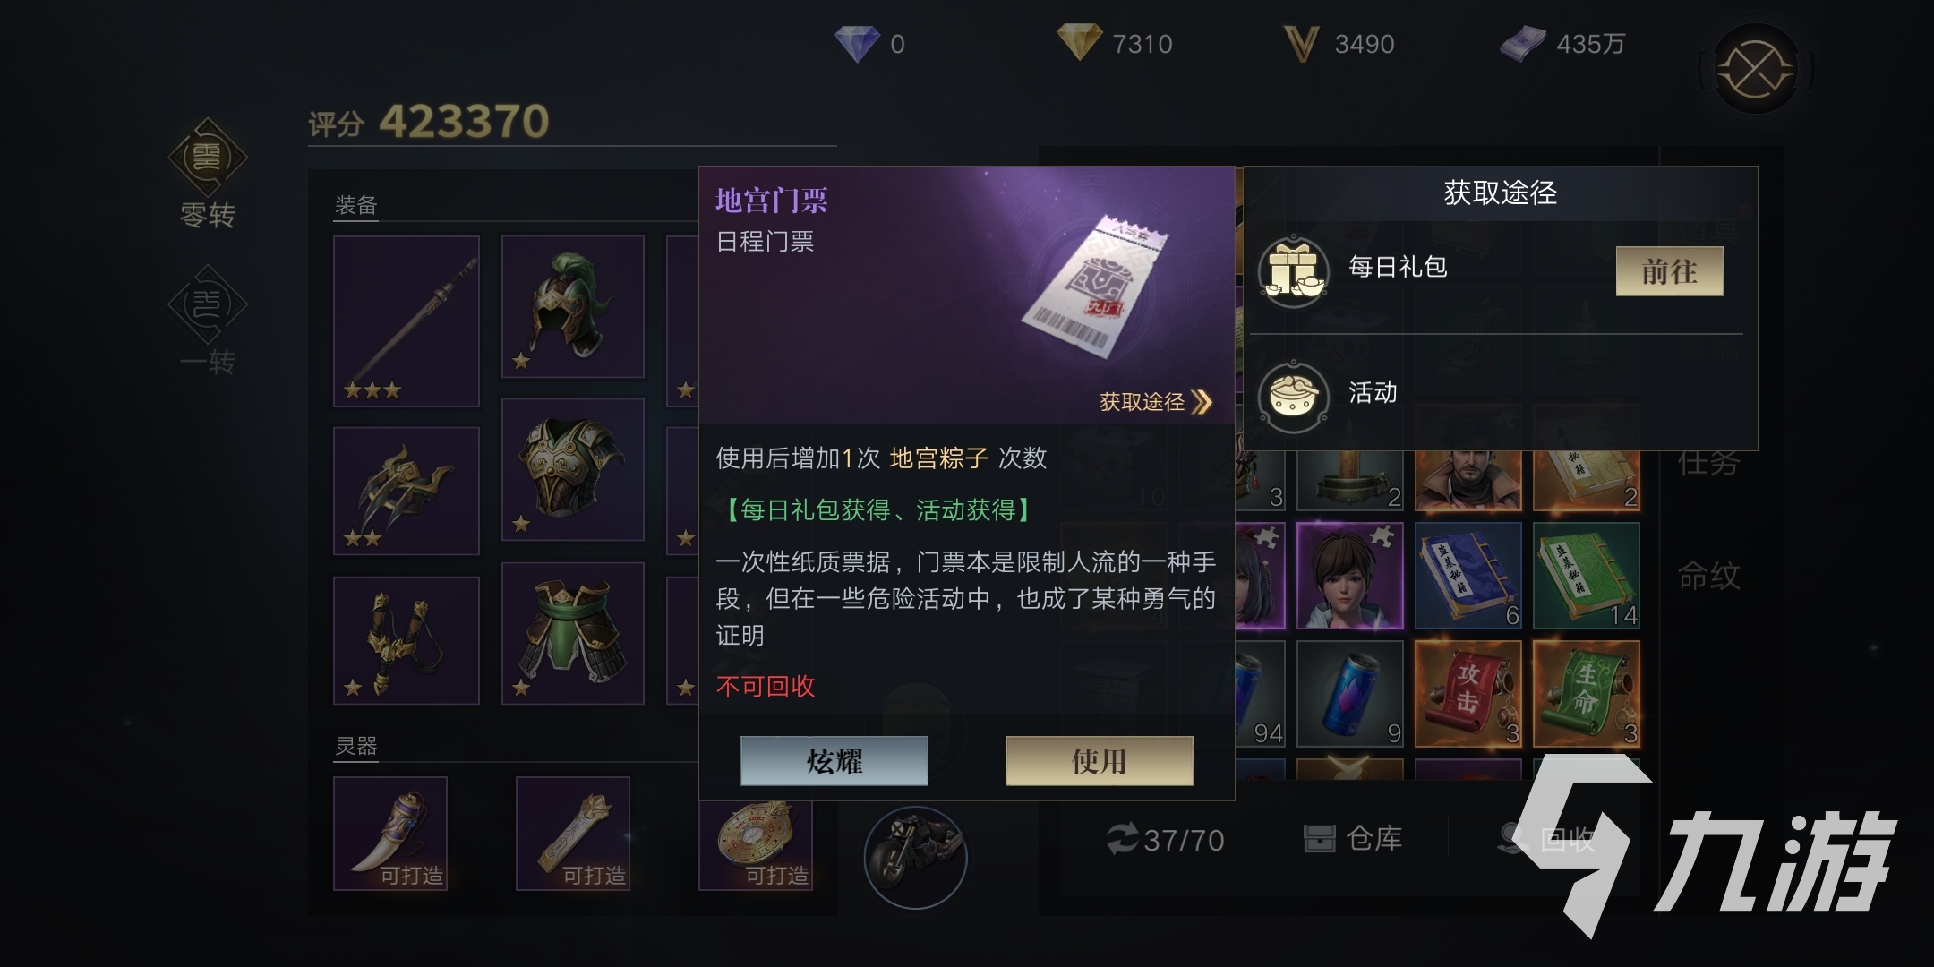Viewport: 1934px width, 967px height.
Task: Click the blue can item with count 9
Action: 1350,694
